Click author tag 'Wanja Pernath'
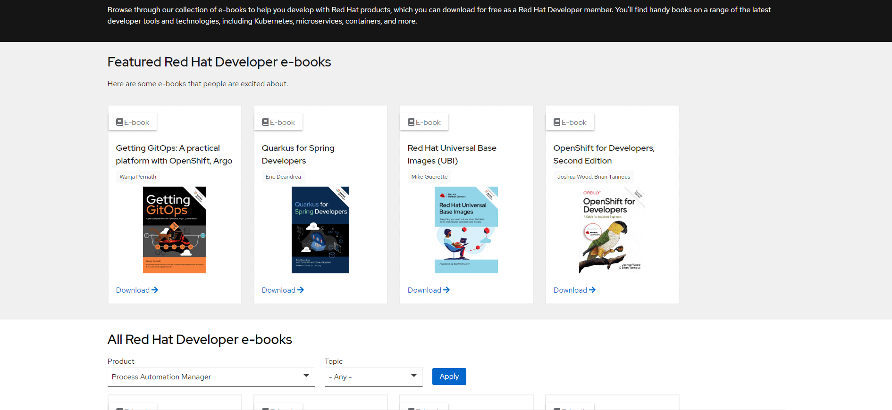This screenshot has width=892, height=410. [138, 177]
